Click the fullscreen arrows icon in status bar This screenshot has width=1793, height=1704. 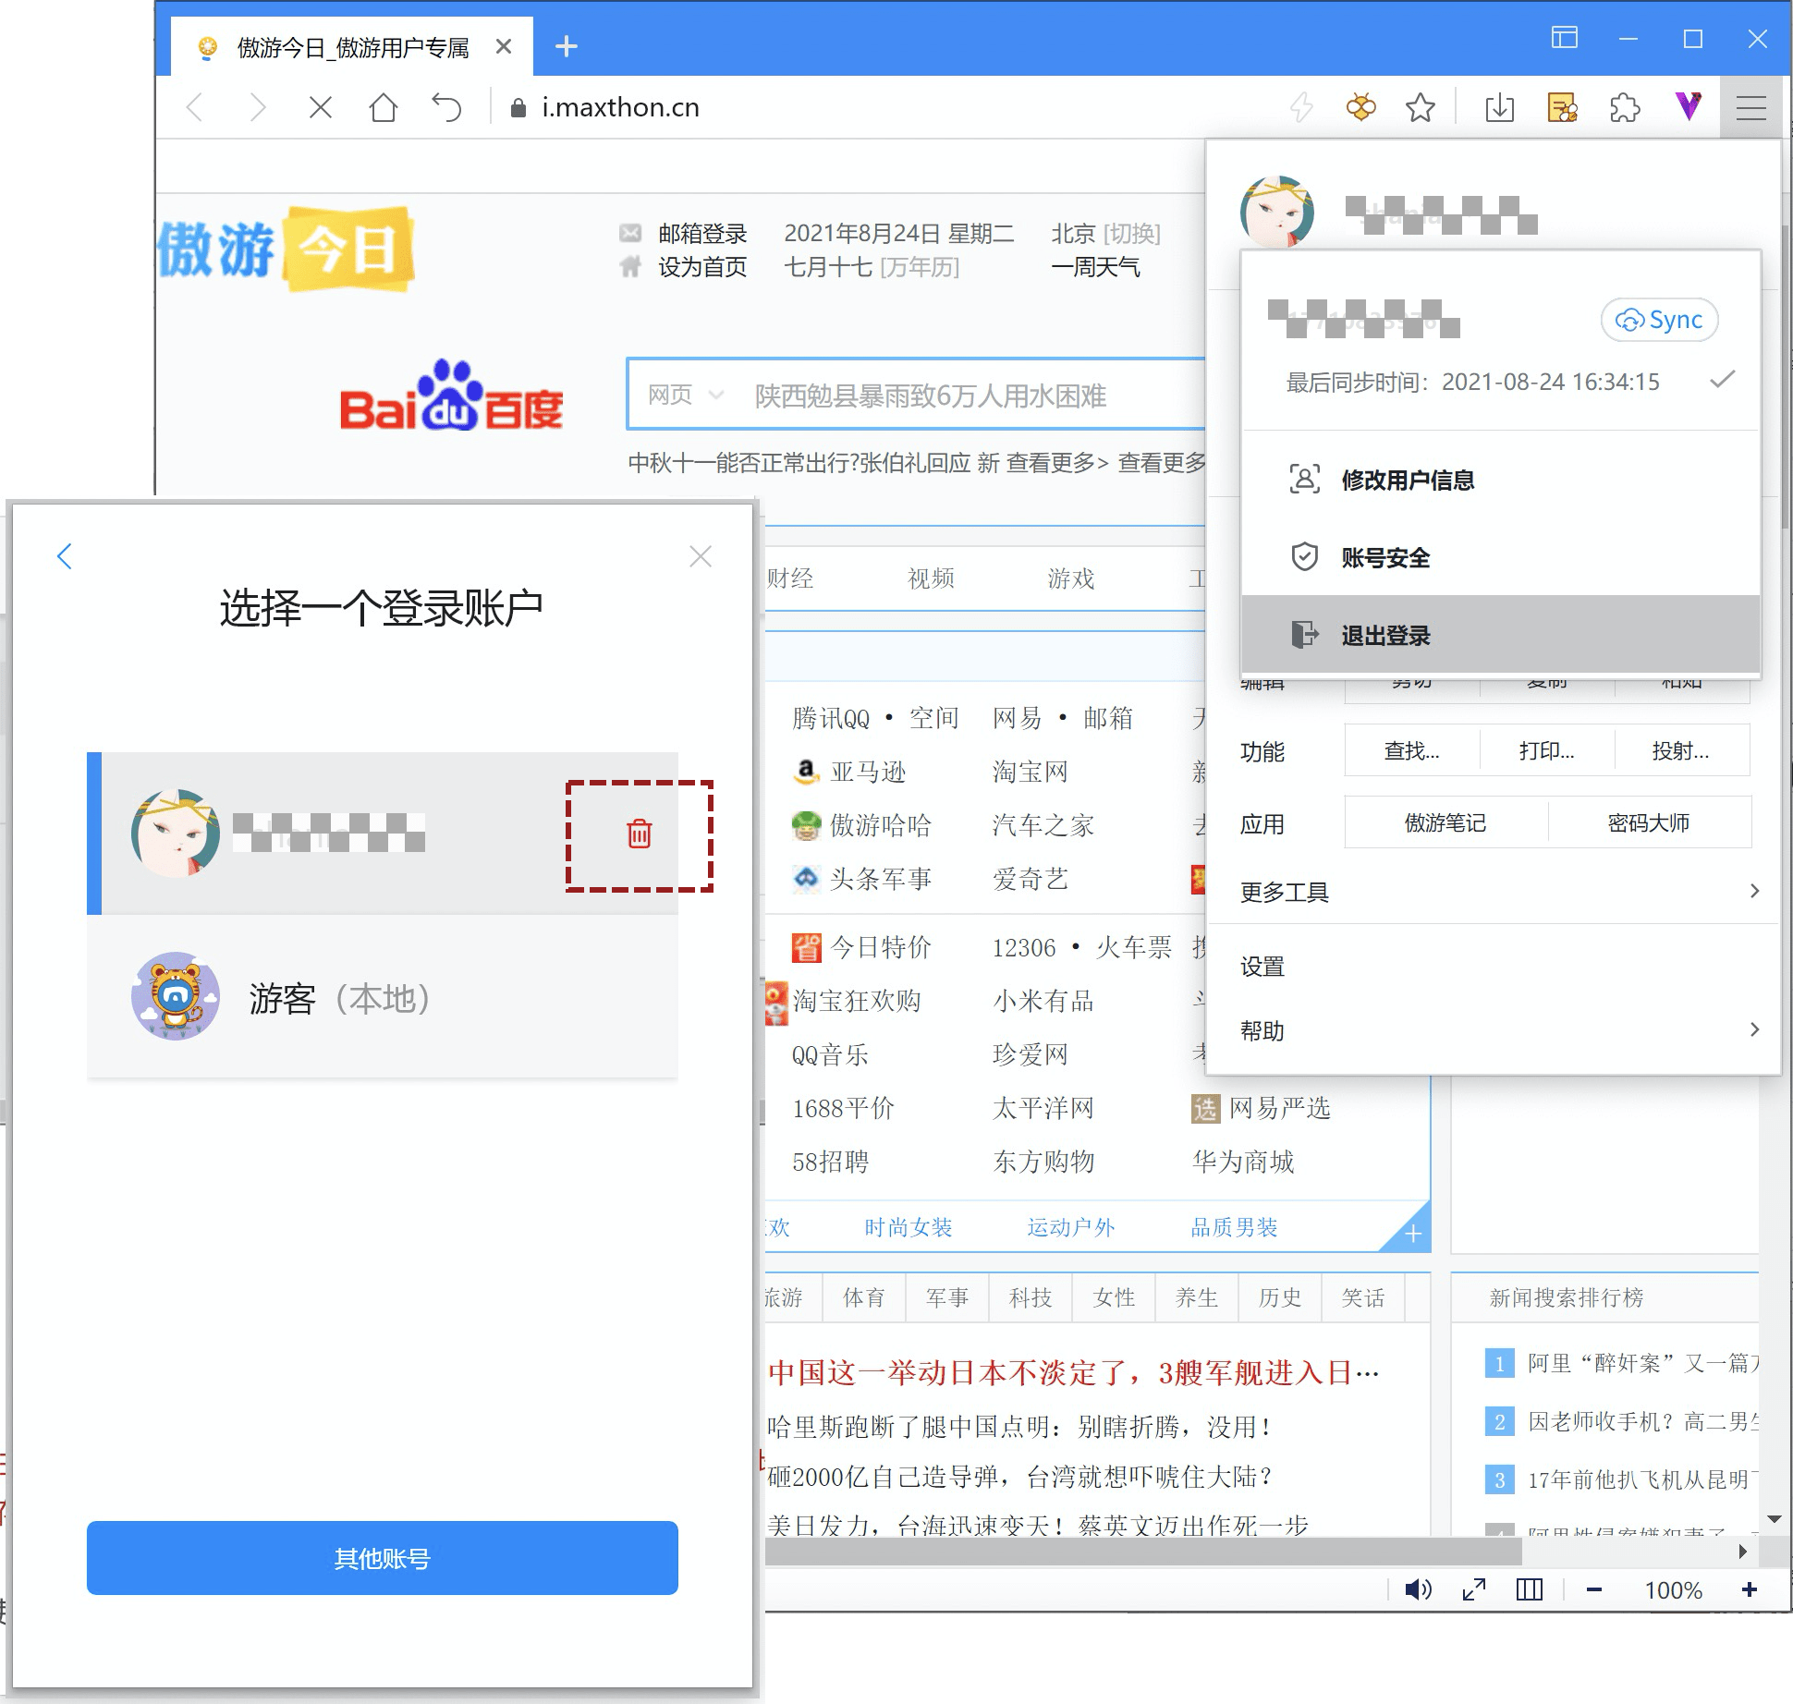[x=1474, y=1589]
